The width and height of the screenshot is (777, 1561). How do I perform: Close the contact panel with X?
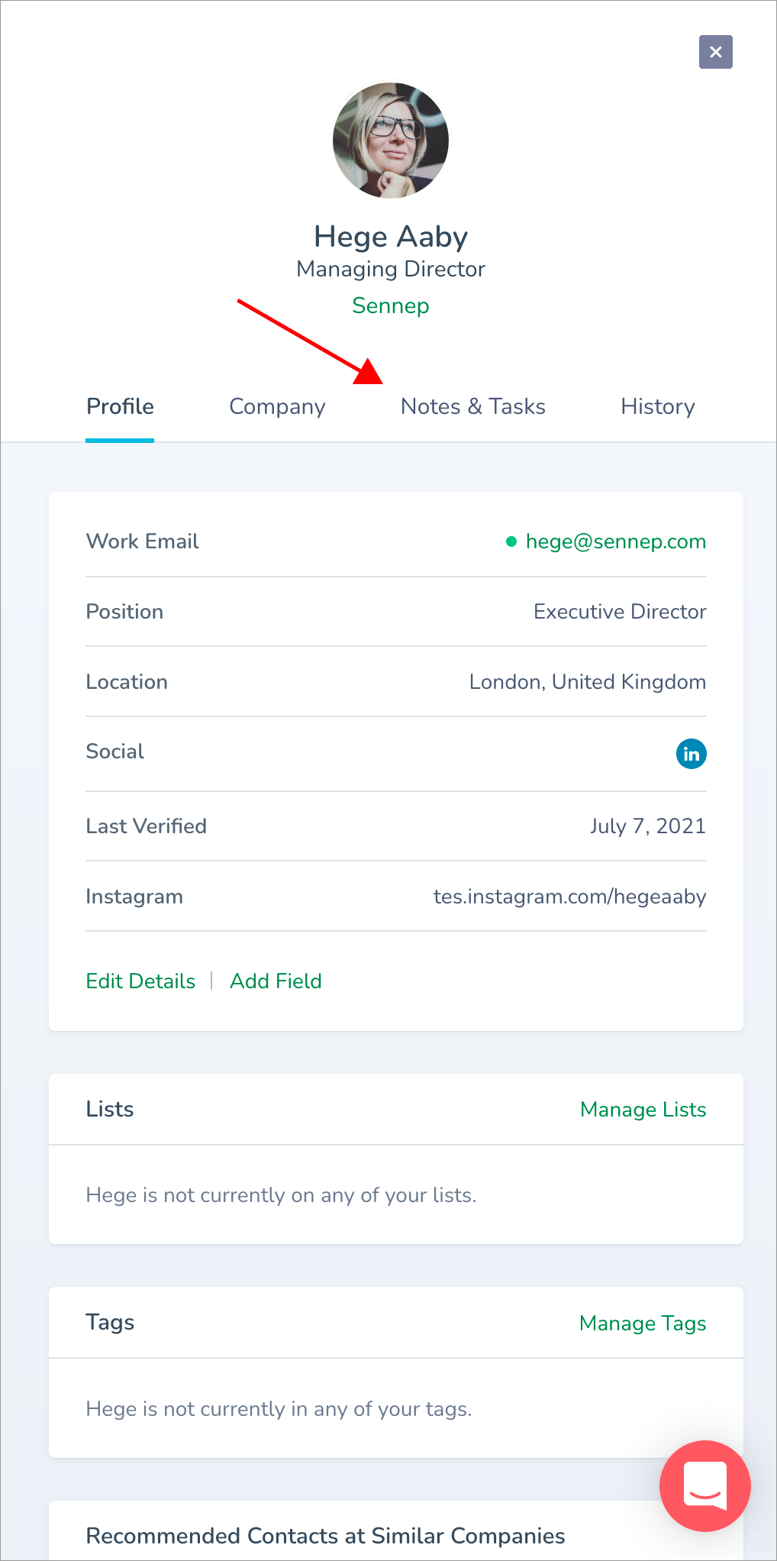click(715, 52)
